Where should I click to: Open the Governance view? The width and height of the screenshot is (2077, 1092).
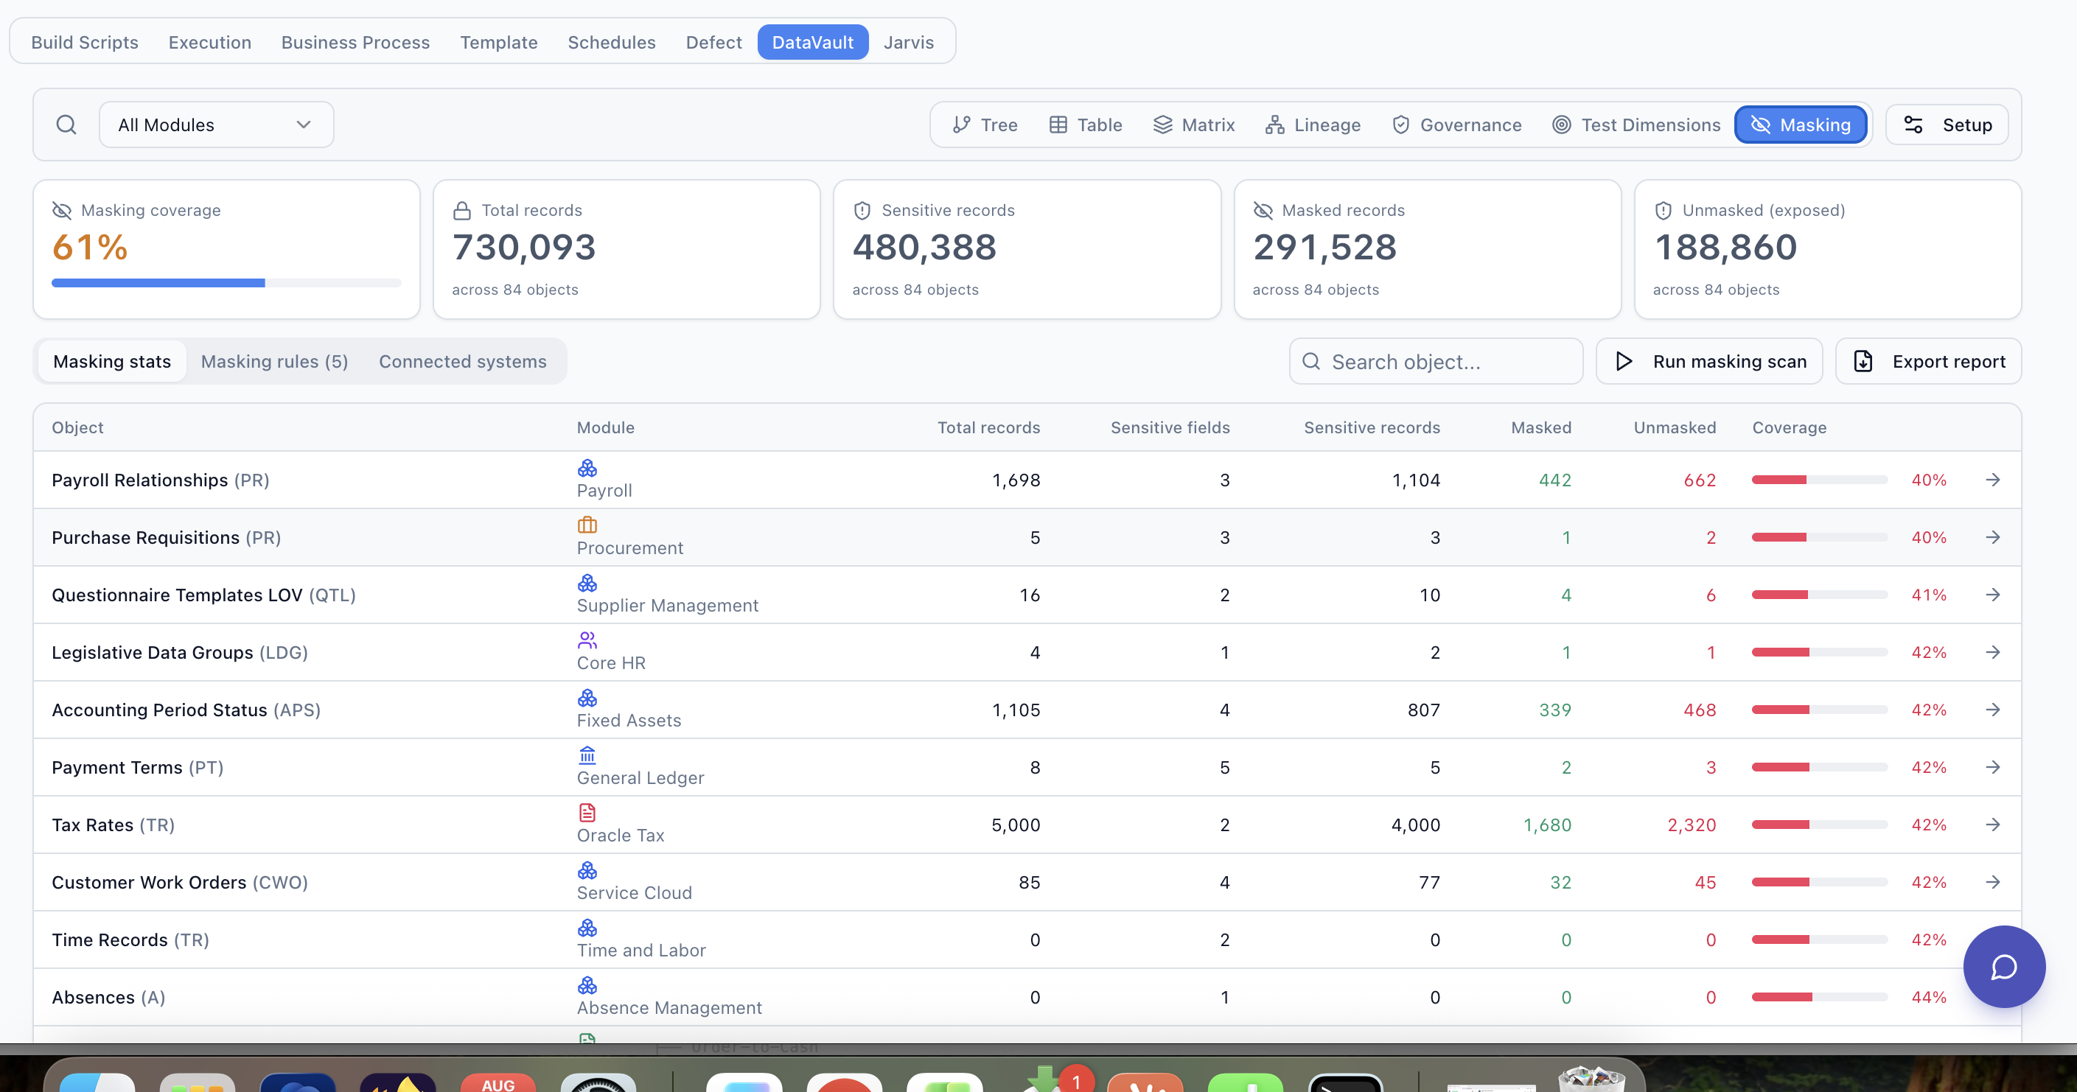[x=1456, y=125]
